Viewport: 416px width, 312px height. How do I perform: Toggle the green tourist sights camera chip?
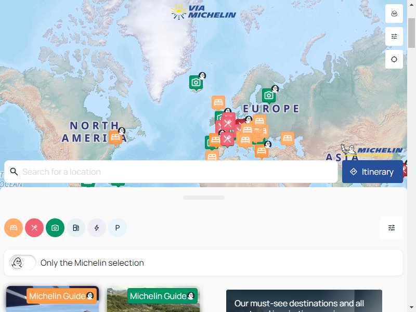55,228
